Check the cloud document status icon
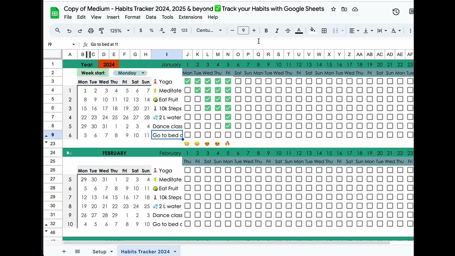The height and width of the screenshot is (256, 455). pyautogui.click(x=355, y=9)
